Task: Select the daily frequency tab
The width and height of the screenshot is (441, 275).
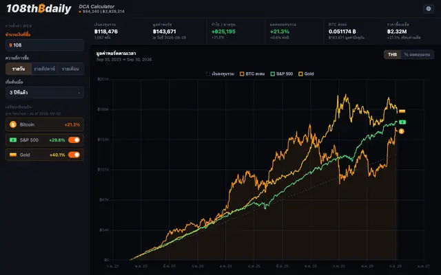Action: click(19, 69)
